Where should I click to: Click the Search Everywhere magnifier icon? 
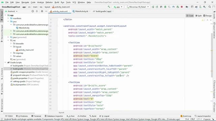tap(210, 7)
